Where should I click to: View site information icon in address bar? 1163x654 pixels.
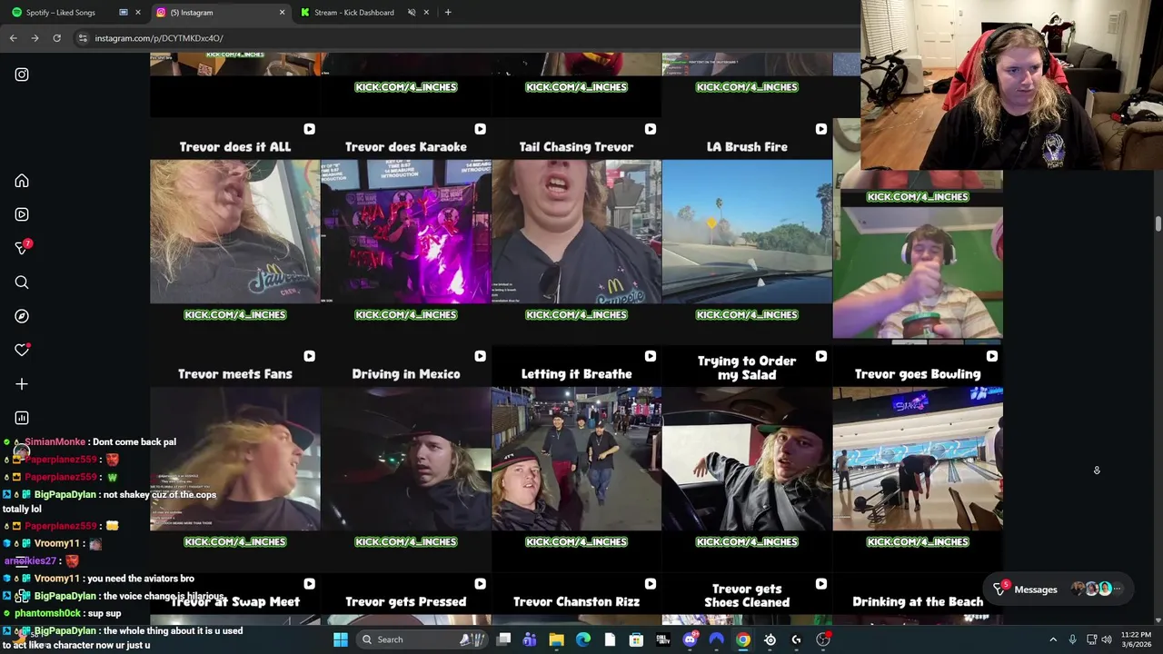tap(83, 38)
